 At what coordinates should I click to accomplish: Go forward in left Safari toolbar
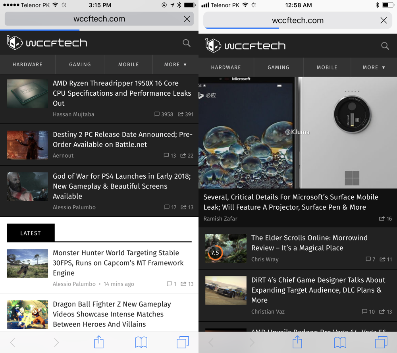(x=56, y=342)
